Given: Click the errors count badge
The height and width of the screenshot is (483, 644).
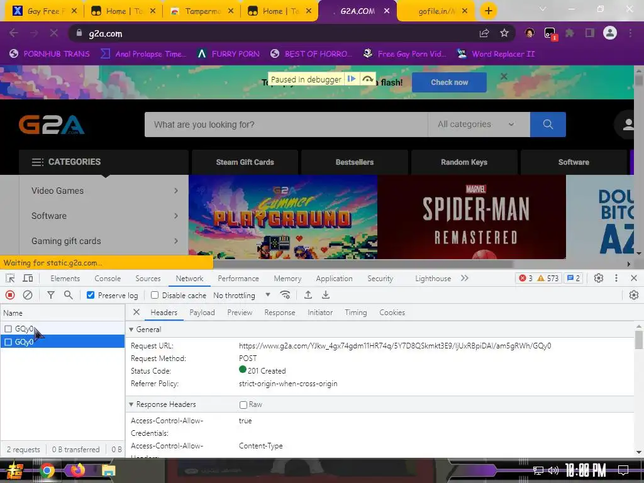Looking at the screenshot, I should tap(526, 278).
